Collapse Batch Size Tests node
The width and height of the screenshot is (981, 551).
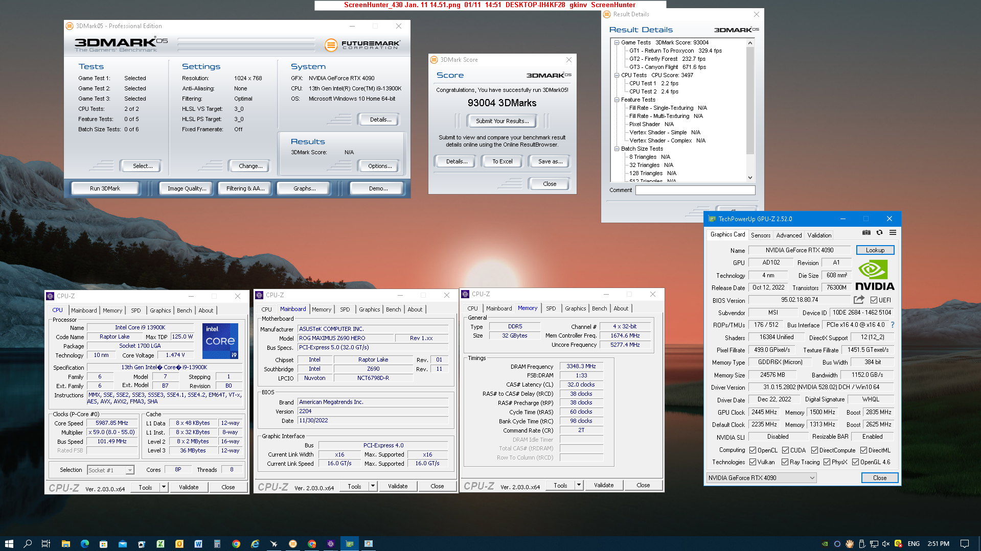[617, 149]
